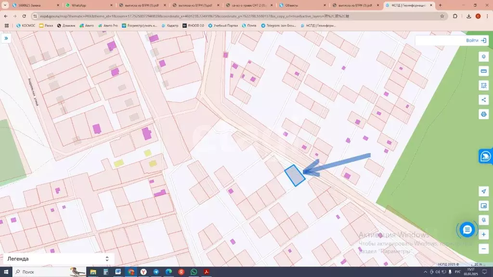The image size is (493, 277).
Task: Open a new browser tab
Action: pyautogui.click(x=440, y=5)
